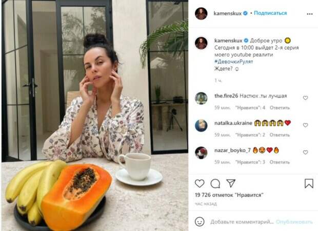Like nazar_boyko_7's comment heart
This screenshot has width=318, height=231.
coord(305,152)
